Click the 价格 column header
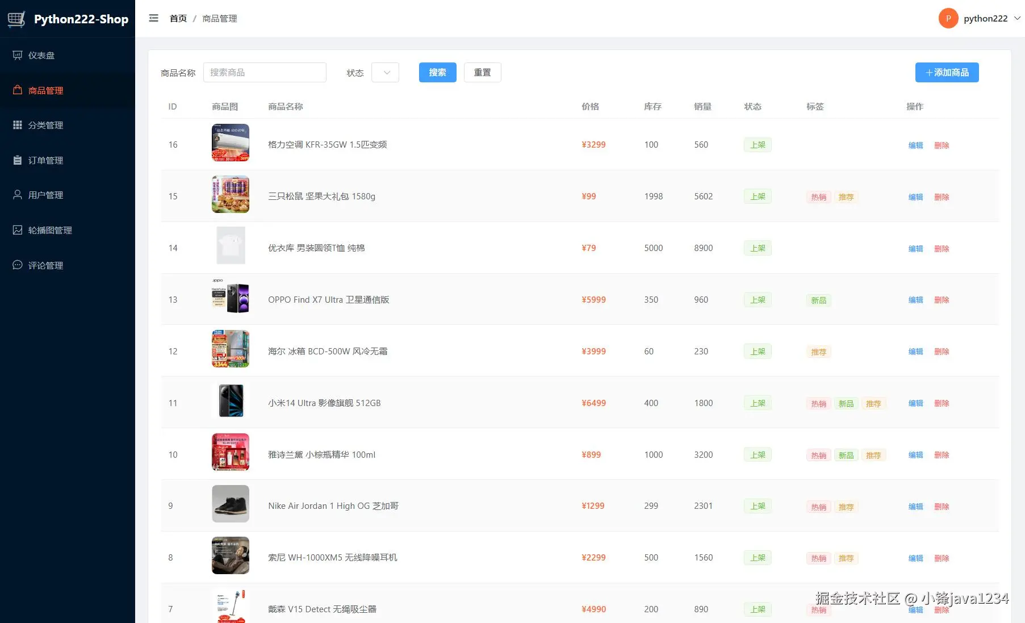Screen dimensions: 1025x623 coord(591,107)
